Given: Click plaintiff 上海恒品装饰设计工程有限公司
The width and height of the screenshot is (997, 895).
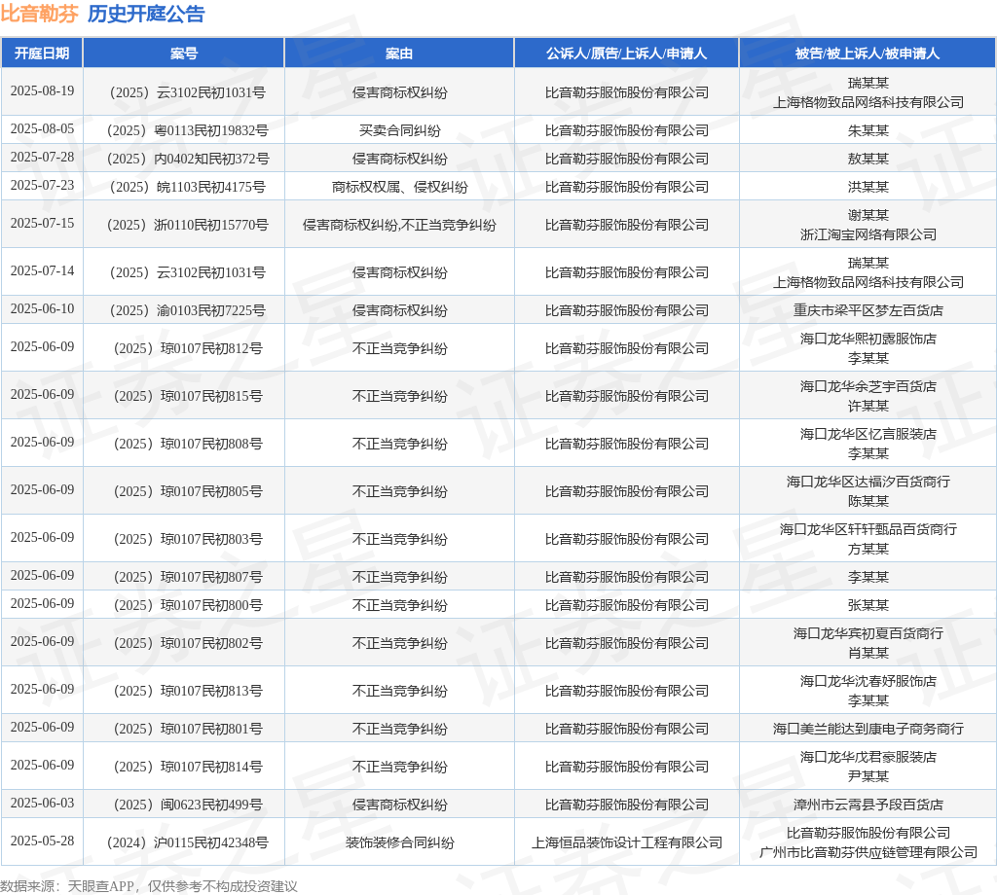Looking at the screenshot, I should [x=627, y=842].
